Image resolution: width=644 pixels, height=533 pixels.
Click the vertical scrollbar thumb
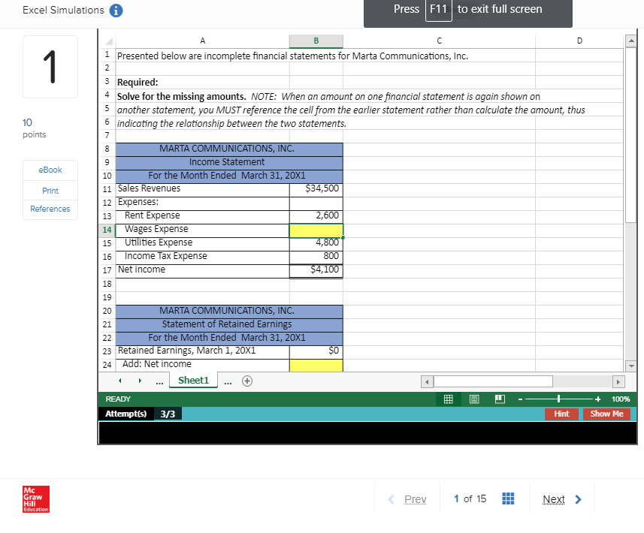tap(630, 135)
